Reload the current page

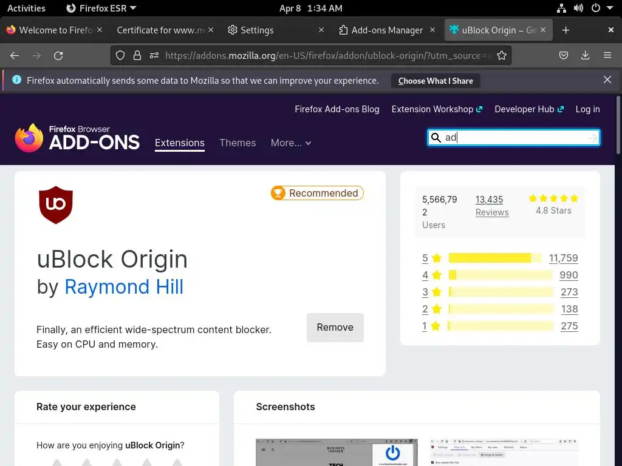(x=58, y=56)
